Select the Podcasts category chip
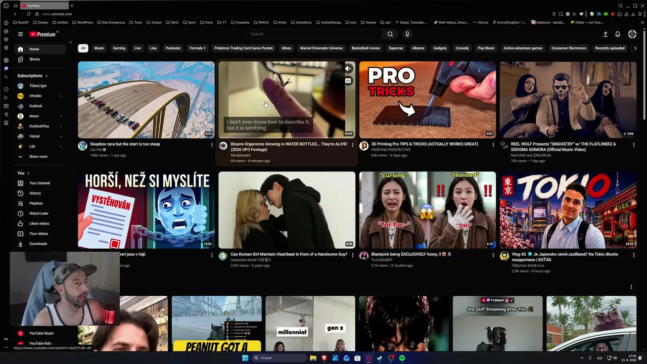 pos(173,48)
